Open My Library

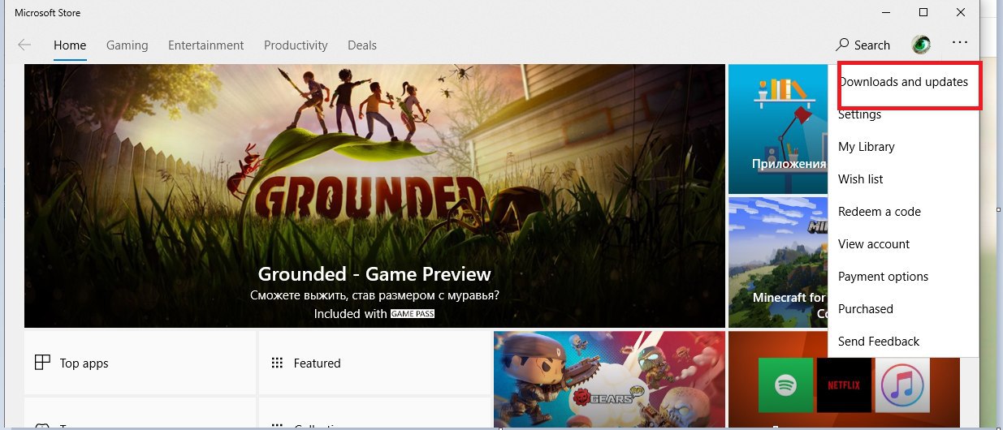(903, 147)
